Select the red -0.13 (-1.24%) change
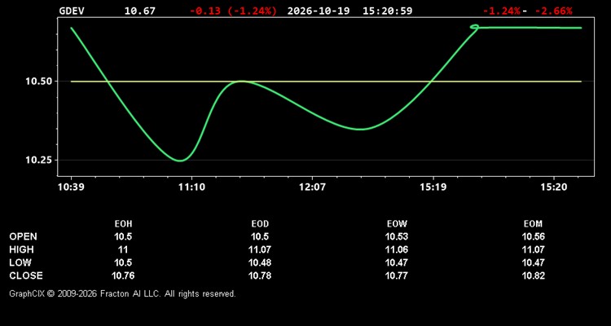 [234, 11]
